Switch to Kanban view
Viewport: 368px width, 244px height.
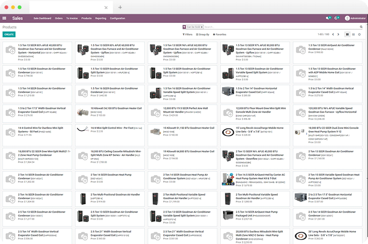[348, 34]
